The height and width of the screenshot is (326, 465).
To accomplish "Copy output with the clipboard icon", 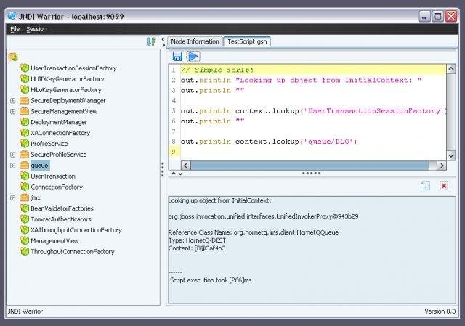I will pyautogui.click(x=425, y=186).
